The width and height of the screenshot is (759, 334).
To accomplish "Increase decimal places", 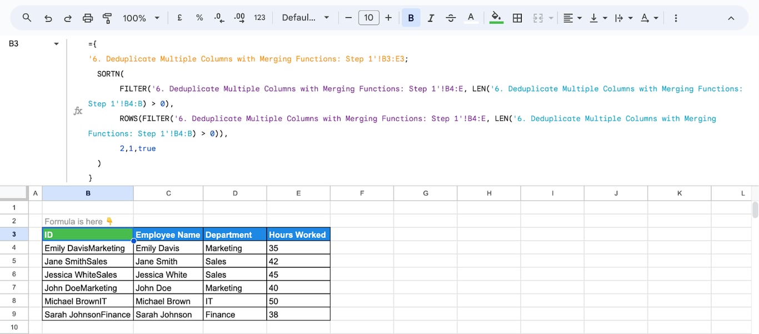I will pyautogui.click(x=239, y=18).
